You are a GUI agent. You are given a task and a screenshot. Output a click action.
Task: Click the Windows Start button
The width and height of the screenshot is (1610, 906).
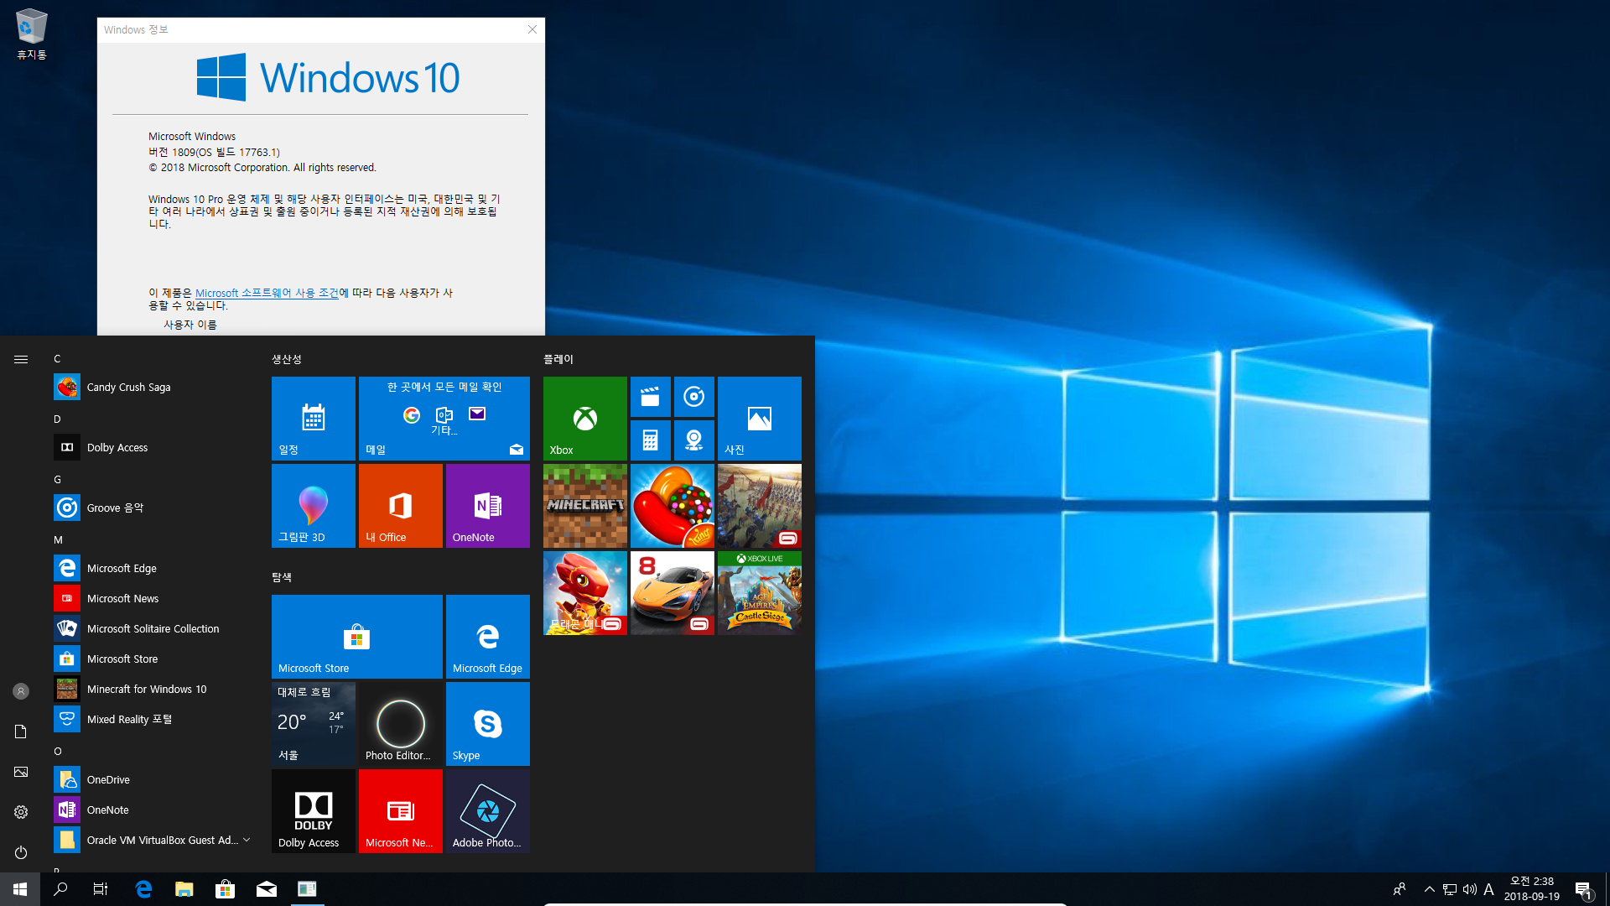pos(20,889)
